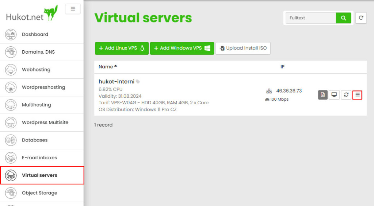
Task: Add a new Linux VPS
Action: pos(122,48)
